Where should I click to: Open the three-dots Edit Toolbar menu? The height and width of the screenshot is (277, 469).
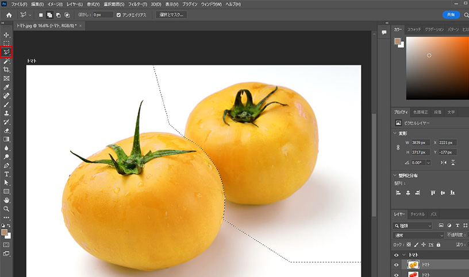tap(6, 217)
